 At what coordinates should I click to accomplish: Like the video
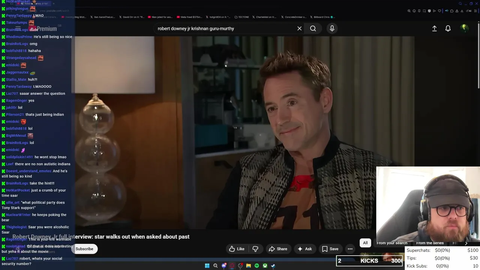coord(237,249)
